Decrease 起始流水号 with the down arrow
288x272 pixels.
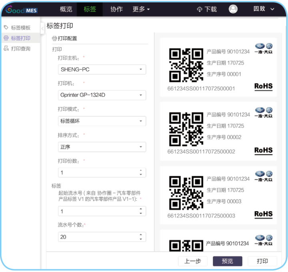click(x=141, y=213)
